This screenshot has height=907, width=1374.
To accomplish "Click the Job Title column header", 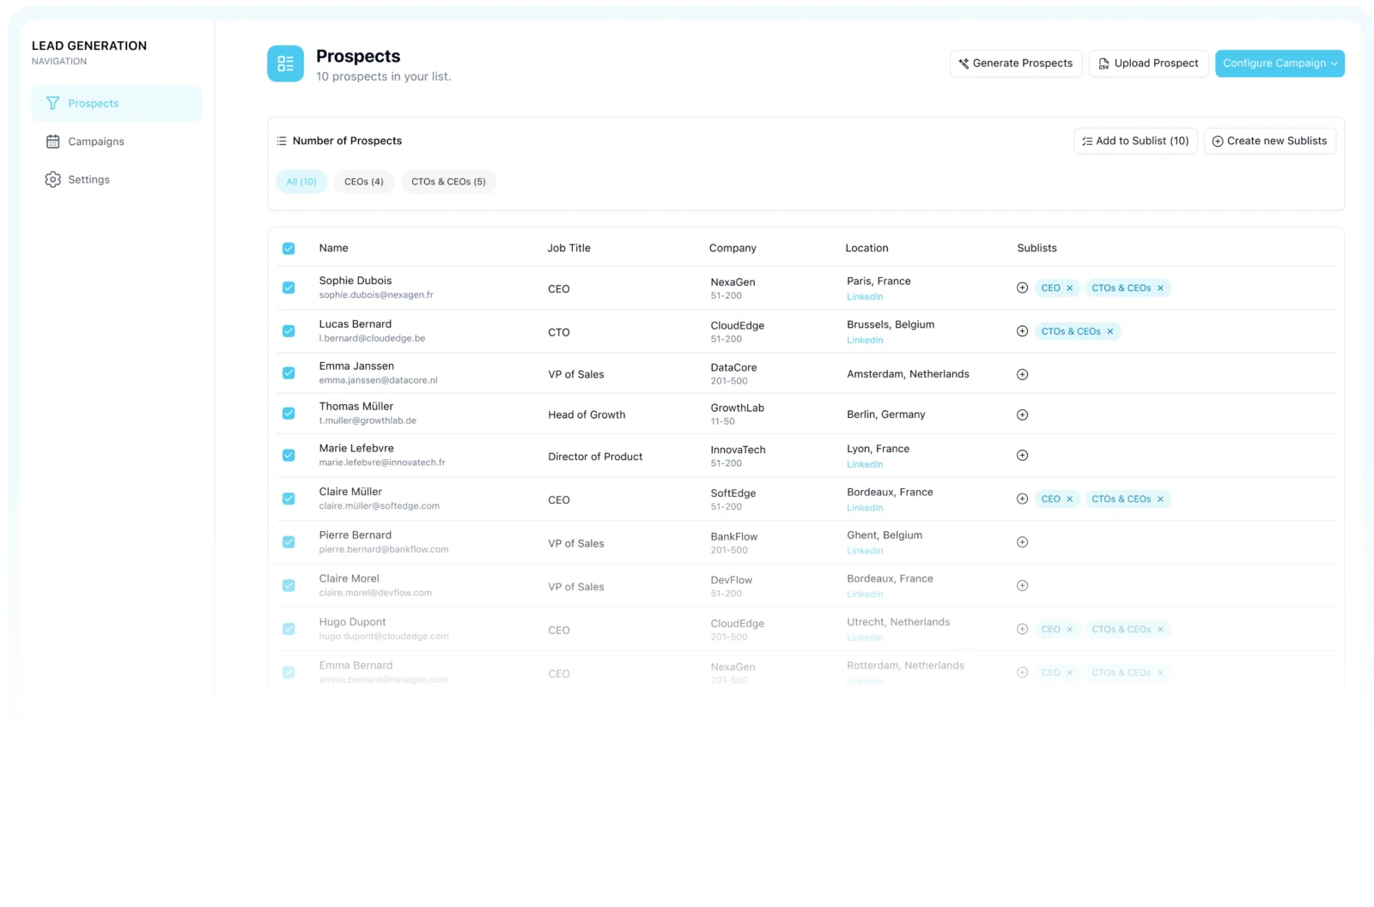I will (x=568, y=248).
